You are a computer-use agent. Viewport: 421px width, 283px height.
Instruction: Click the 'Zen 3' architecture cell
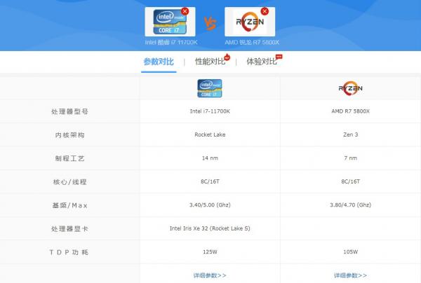click(x=350, y=134)
